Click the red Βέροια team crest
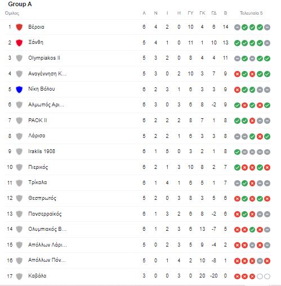The image size is (281, 286). [x=19, y=27]
